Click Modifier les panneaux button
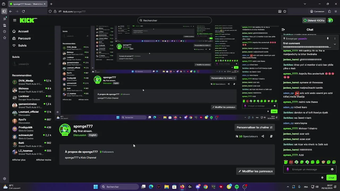This screenshot has height=191, width=340. coord(256,171)
